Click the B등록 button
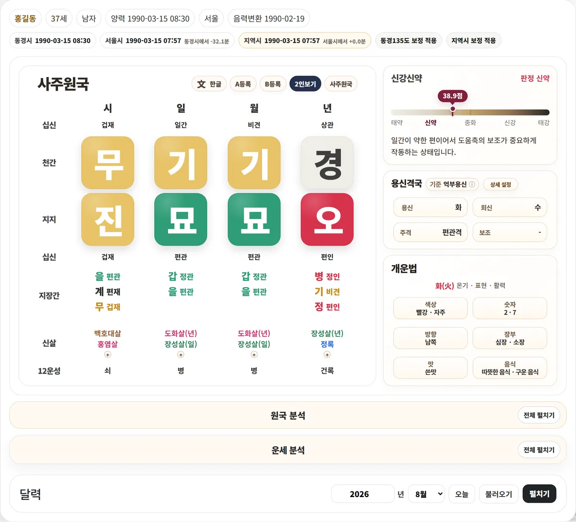Viewport: 576px width, 522px height. 273,84
